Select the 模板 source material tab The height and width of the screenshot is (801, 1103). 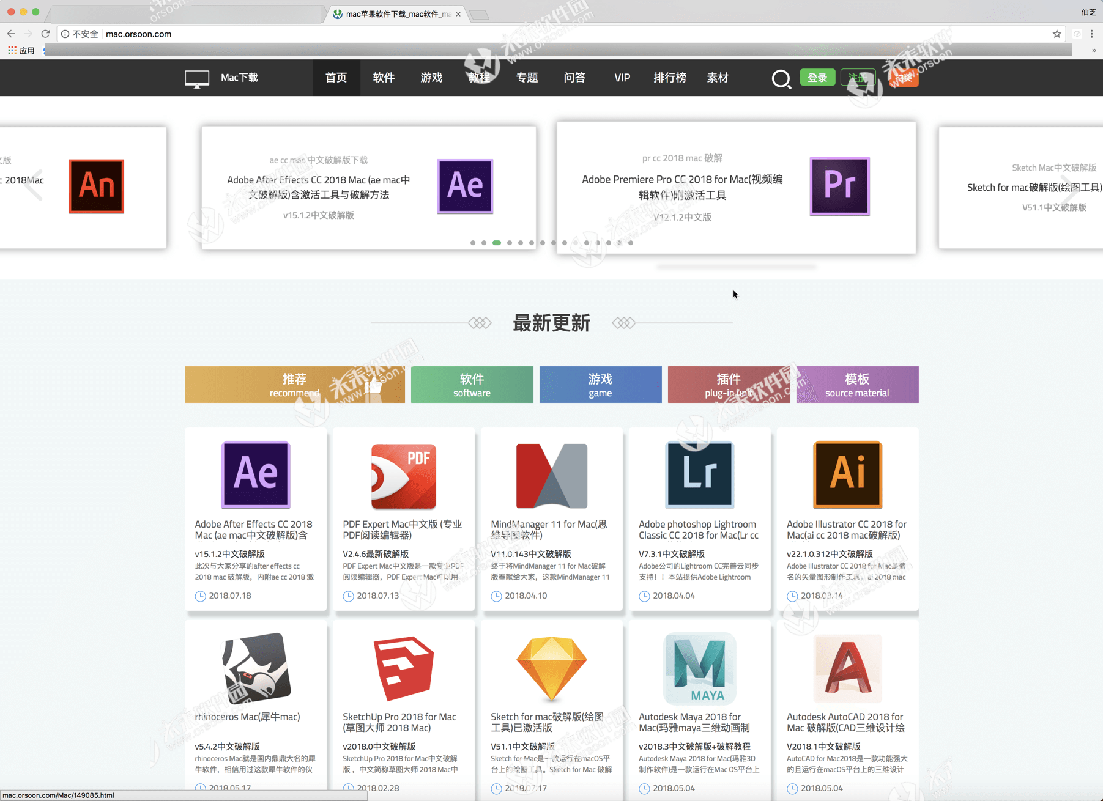[857, 385]
